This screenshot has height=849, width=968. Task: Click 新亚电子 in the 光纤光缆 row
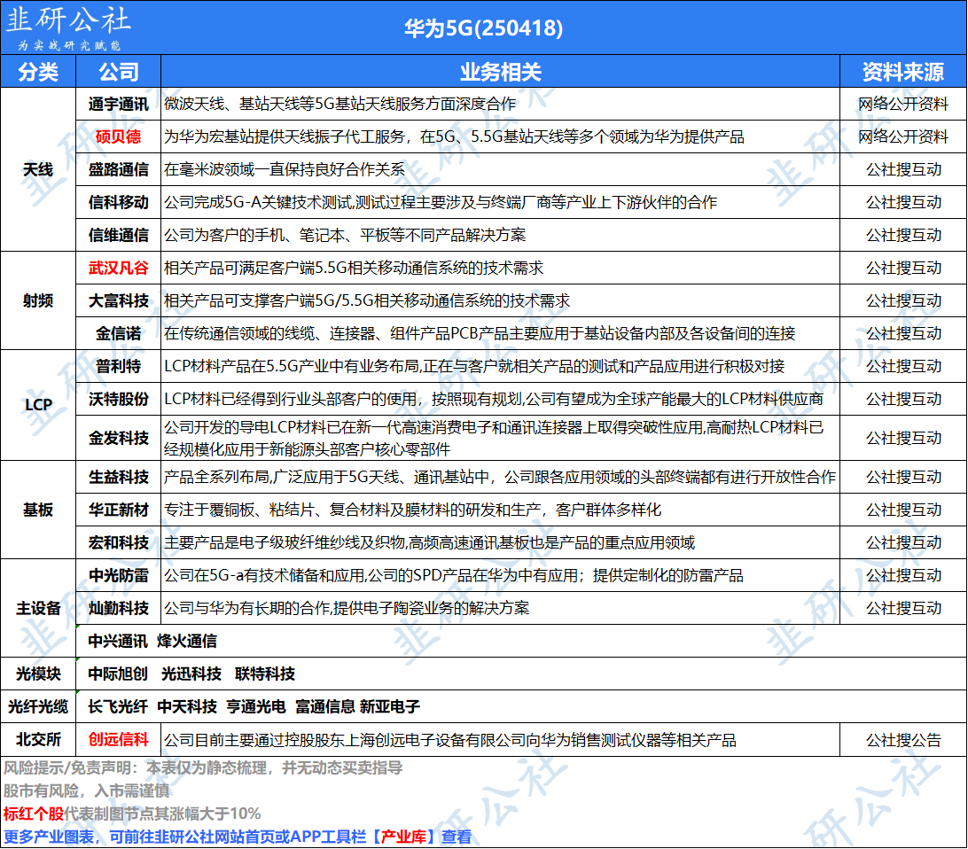coord(390,706)
